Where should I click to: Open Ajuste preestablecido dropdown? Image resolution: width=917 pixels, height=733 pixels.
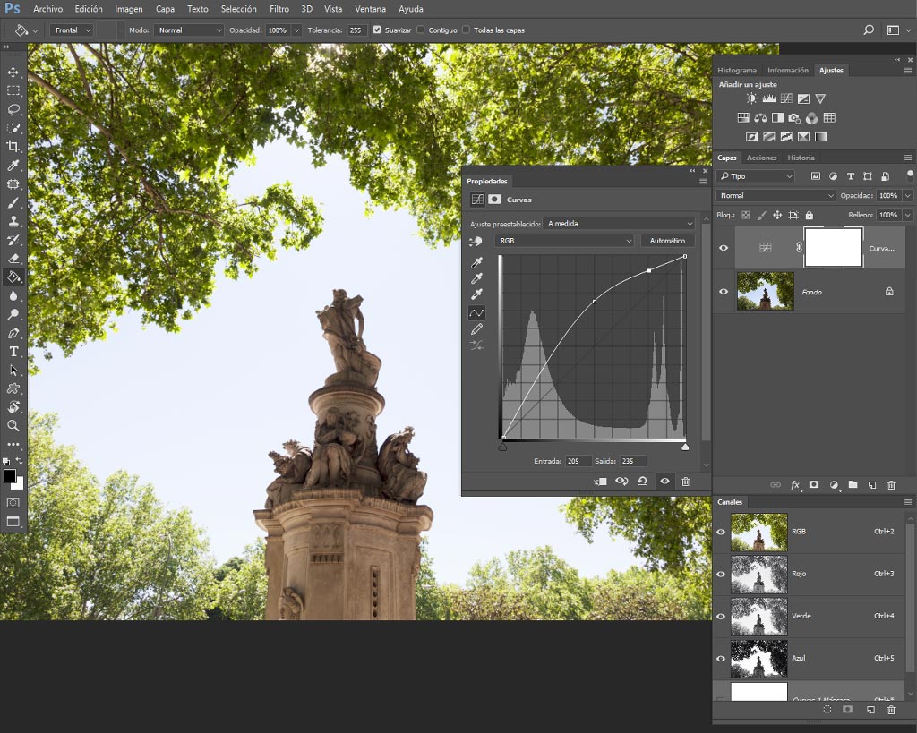click(x=619, y=223)
